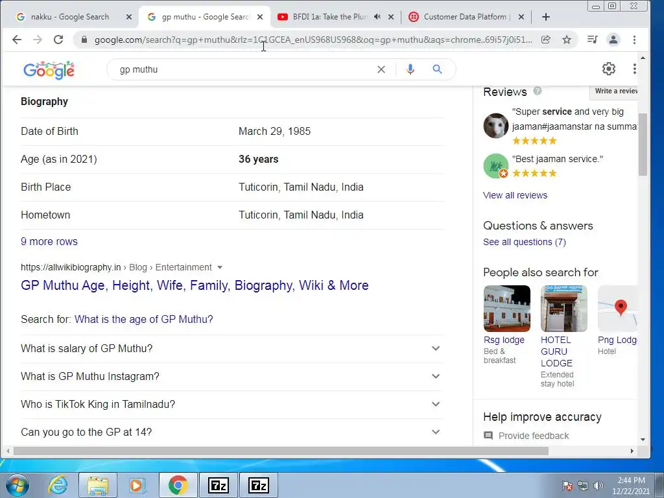
Task: Open the Rsg lodge building photo
Action: tap(507, 309)
